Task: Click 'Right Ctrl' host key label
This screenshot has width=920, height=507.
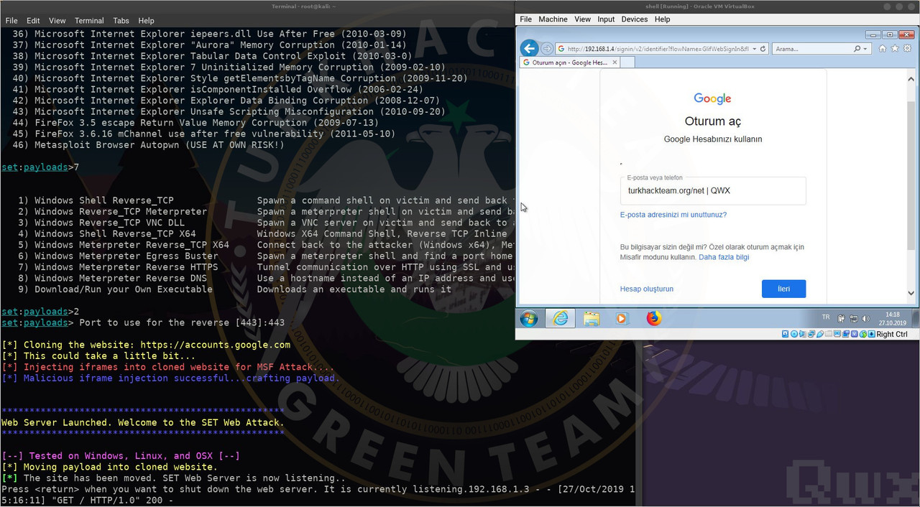Action: (892, 334)
